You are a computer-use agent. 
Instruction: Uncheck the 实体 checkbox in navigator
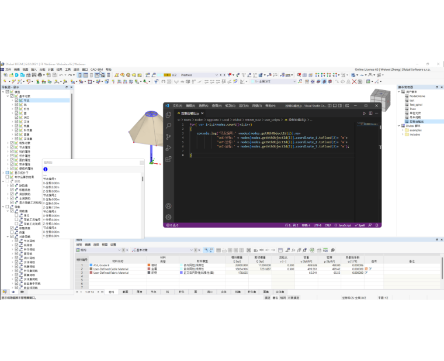16,121
